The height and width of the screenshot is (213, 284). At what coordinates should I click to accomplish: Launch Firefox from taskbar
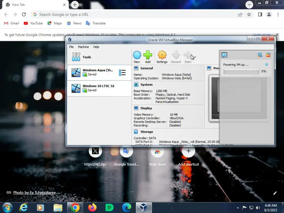[x=92, y=207]
